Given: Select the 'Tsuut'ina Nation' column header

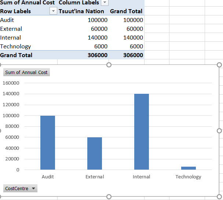Looking at the screenshot, I should (83, 11).
